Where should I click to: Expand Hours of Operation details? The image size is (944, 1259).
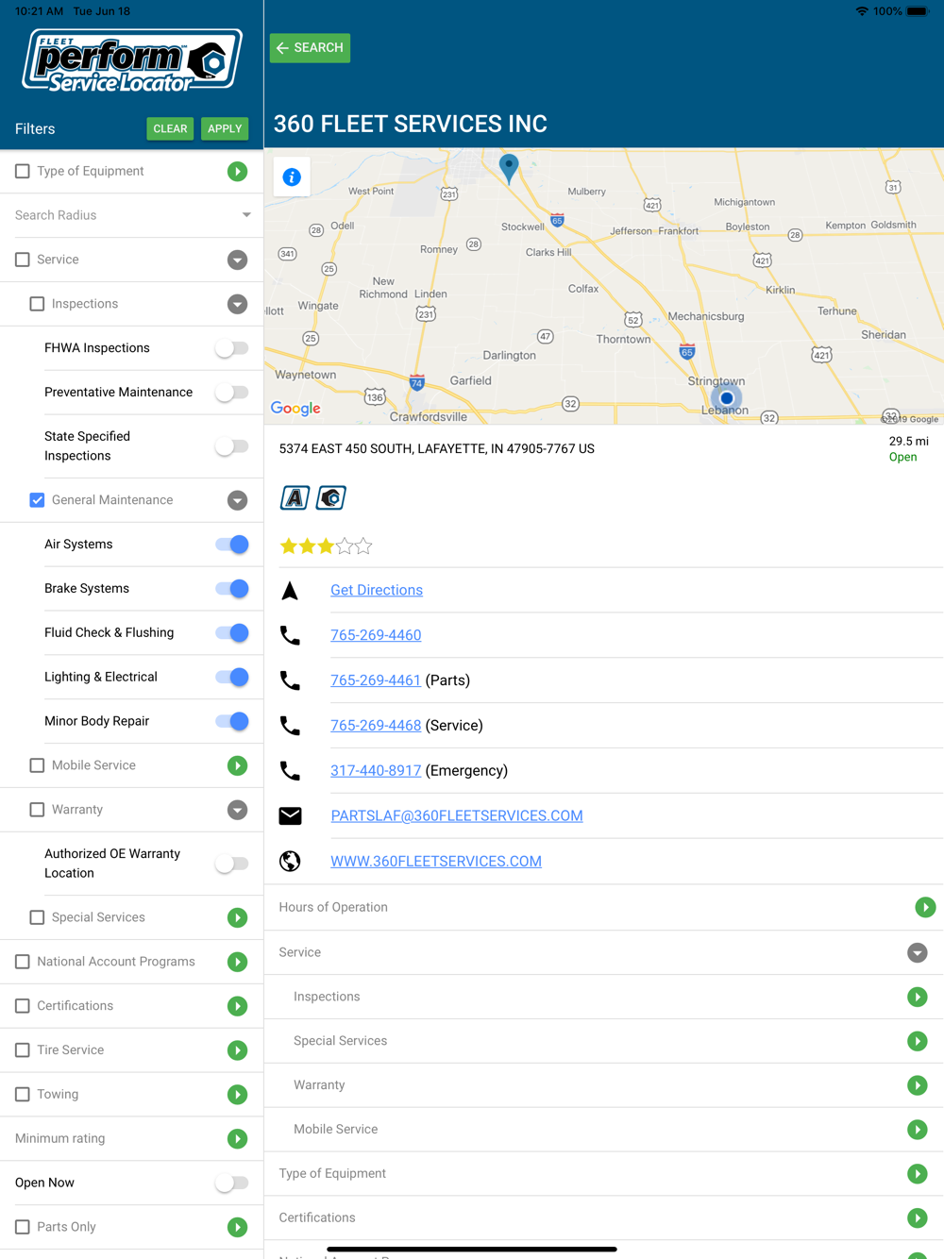point(925,907)
